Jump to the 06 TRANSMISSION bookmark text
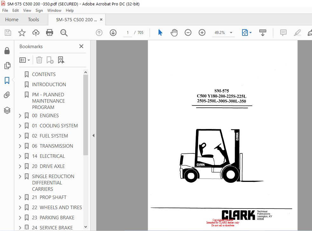The width and height of the screenshot is (312, 231). click(52, 146)
